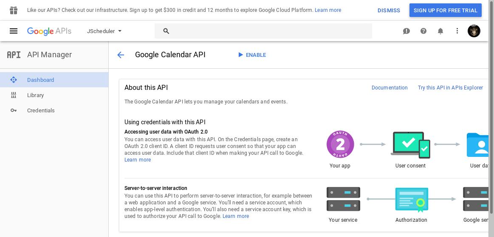The height and width of the screenshot is (237, 494).
Task: Click the OAuth 2 Your app illustration
Action: pos(340,144)
